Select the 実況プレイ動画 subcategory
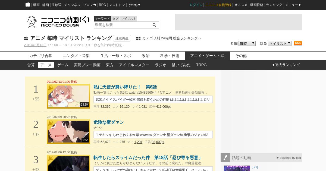Screen dimensions: 326x171 point(87,65)
